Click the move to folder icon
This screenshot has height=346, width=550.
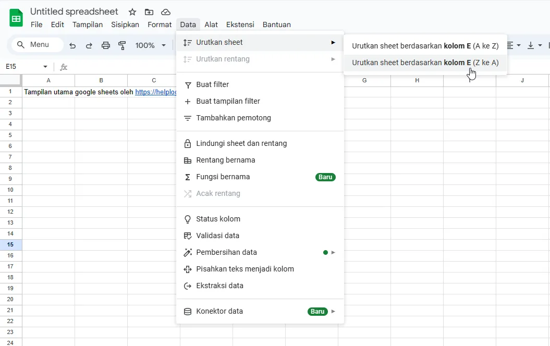pos(149,12)
